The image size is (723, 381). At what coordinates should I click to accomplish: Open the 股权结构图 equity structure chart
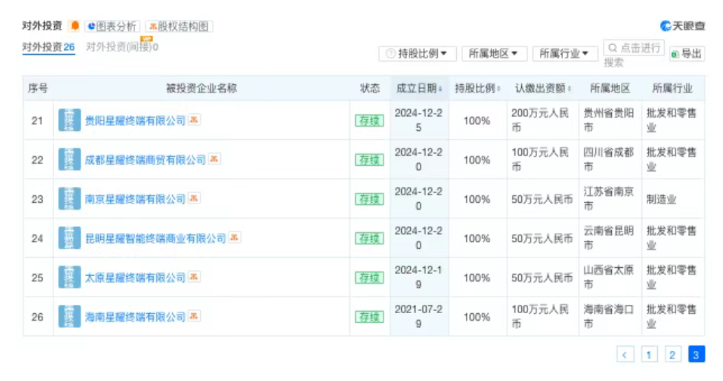179,26
